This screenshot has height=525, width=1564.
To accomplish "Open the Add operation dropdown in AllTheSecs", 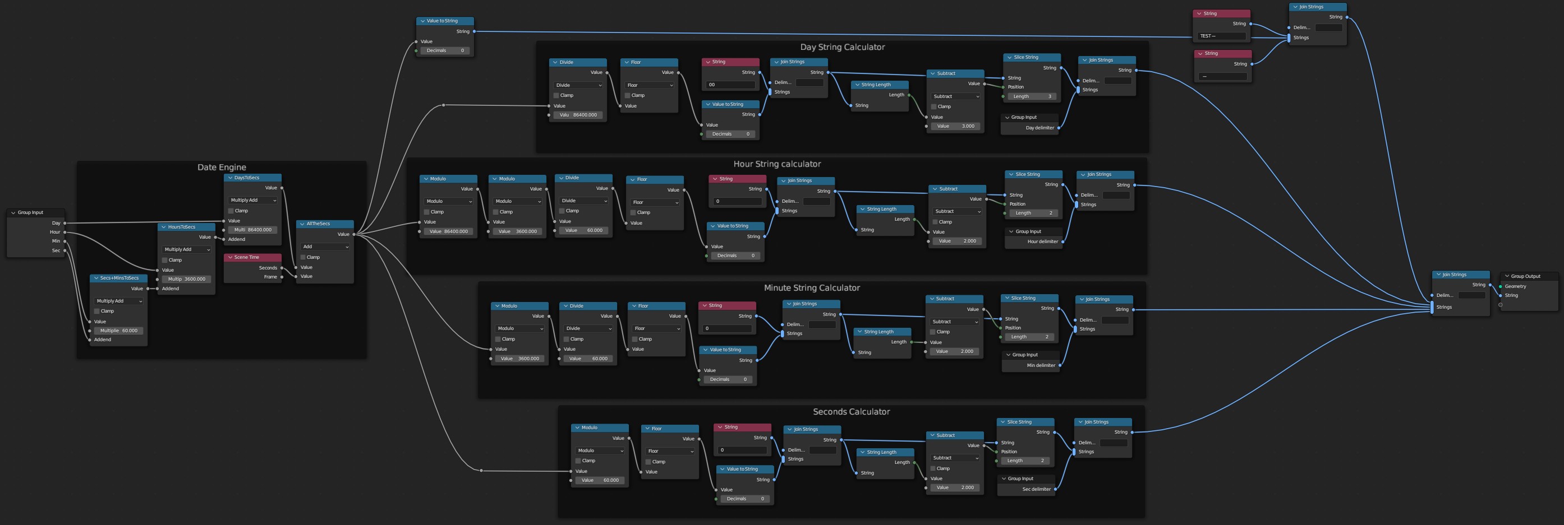I will 325,247.
